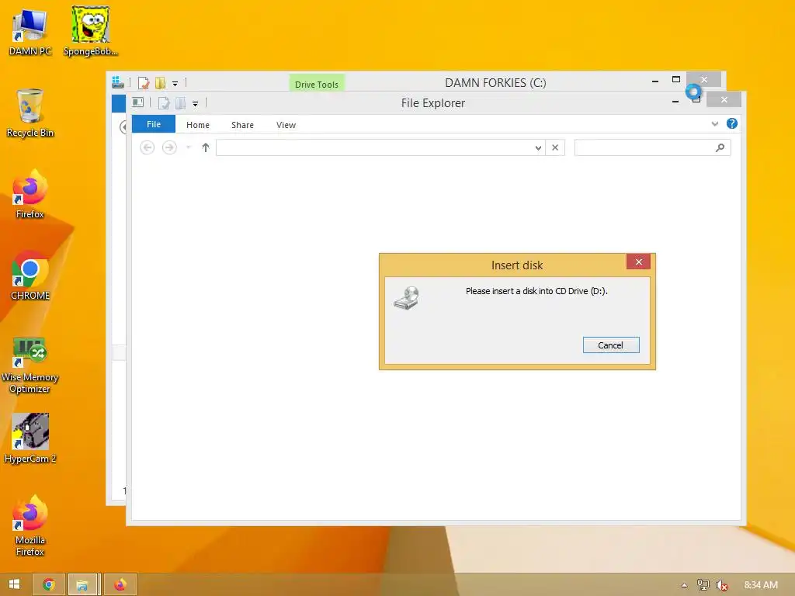Switch to the Share ribbon tab
Image resolution: width=795 pixels, height=596 pixels.
[x=242, y=125]
